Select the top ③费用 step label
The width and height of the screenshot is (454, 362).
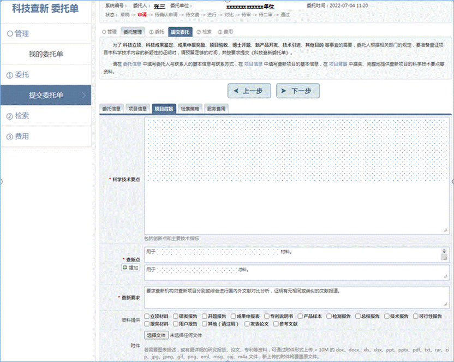pos(225,32)
